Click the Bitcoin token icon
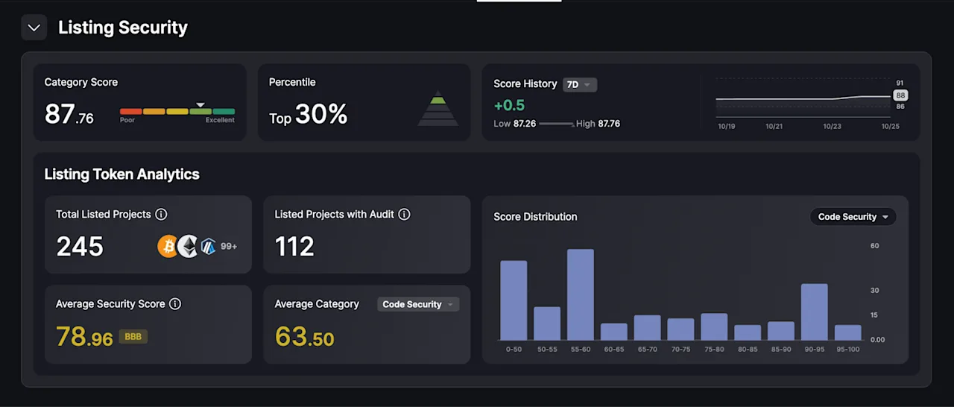This screenshot has width=954, height=407. click(168, 246)
